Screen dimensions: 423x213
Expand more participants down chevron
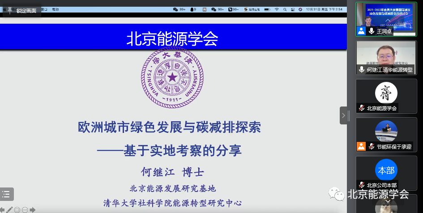[x=388, y=201]
